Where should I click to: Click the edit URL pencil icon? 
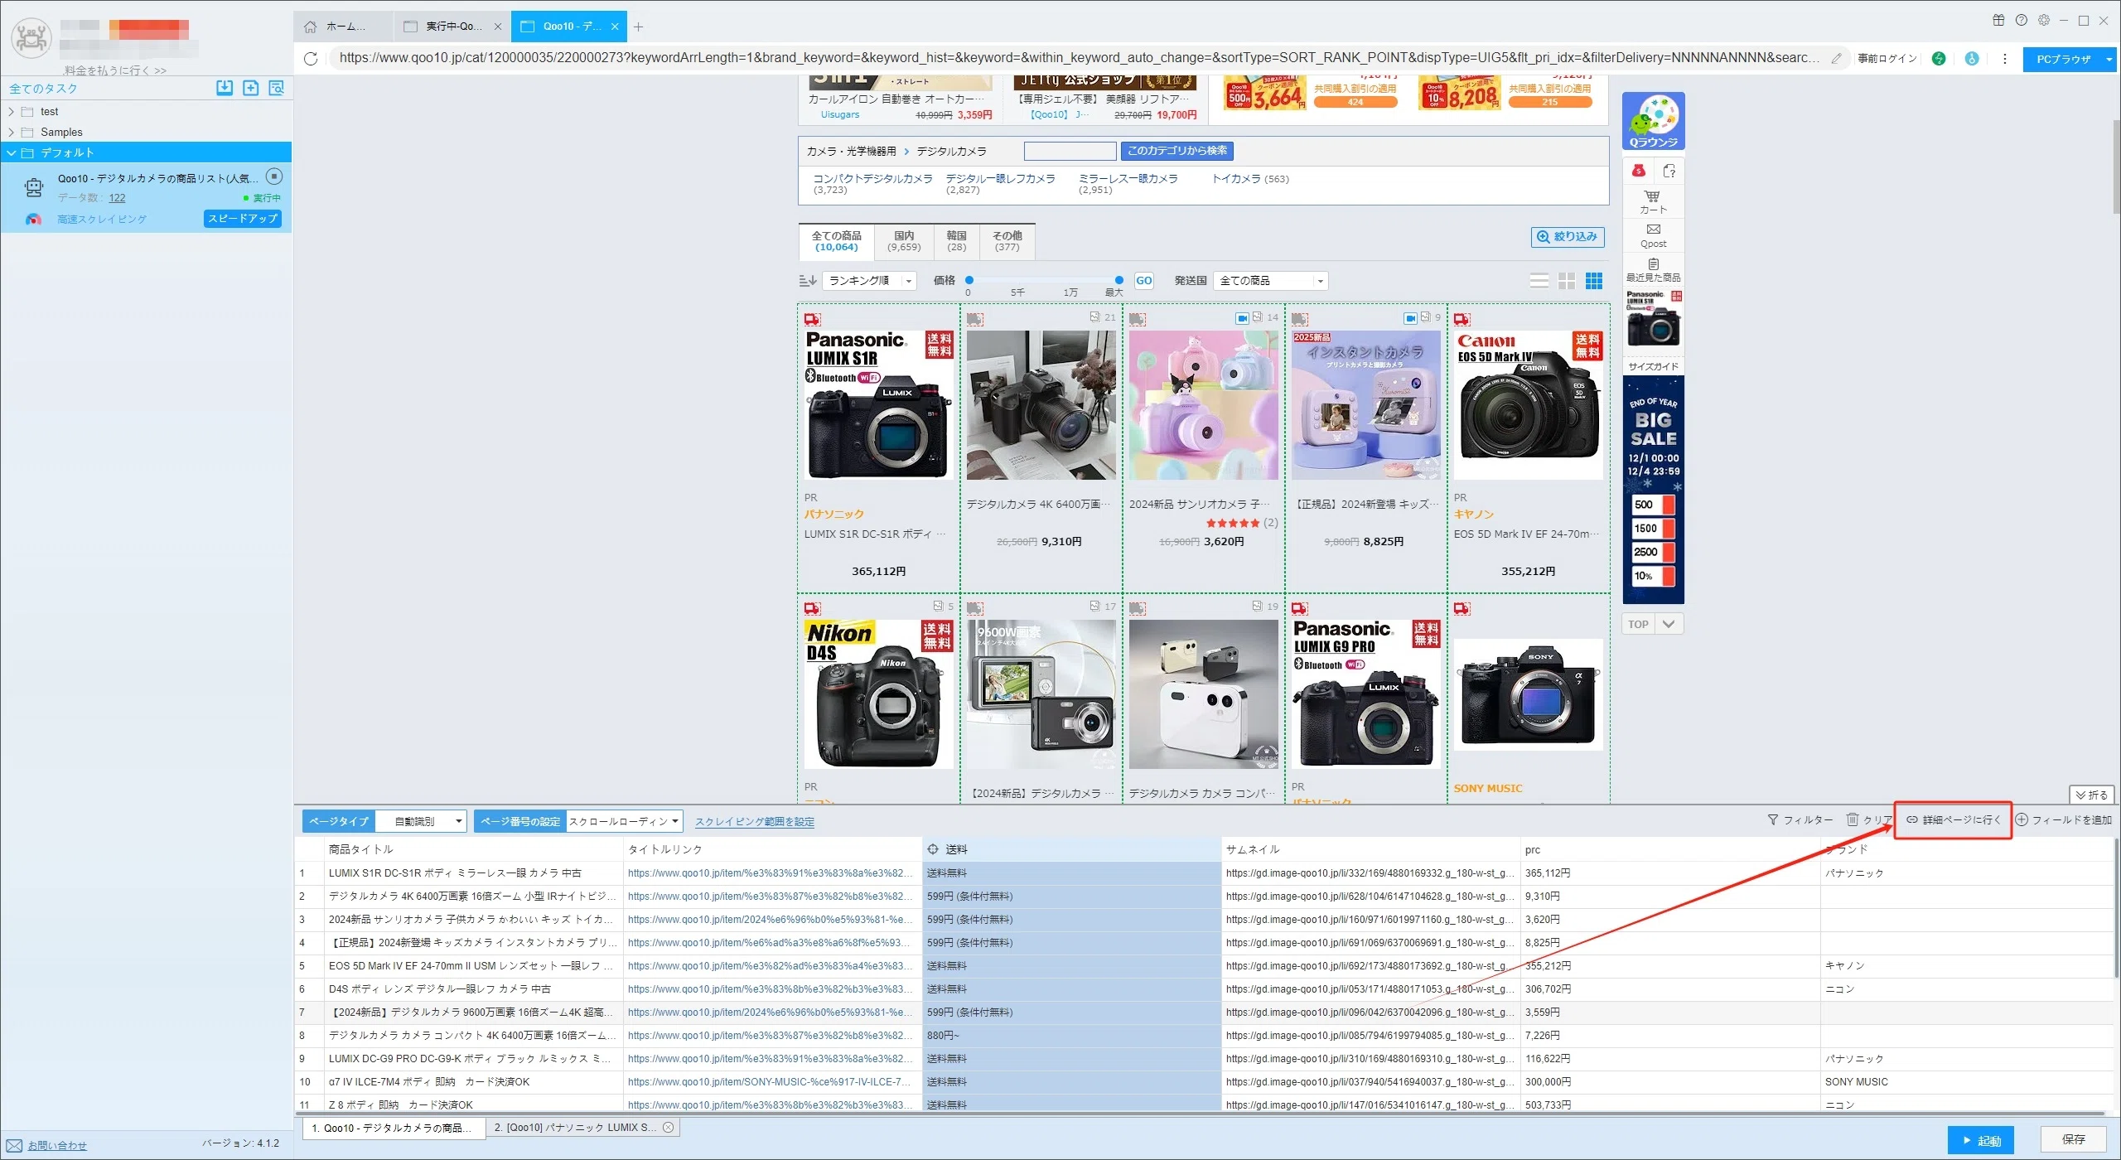point(1836,59)
